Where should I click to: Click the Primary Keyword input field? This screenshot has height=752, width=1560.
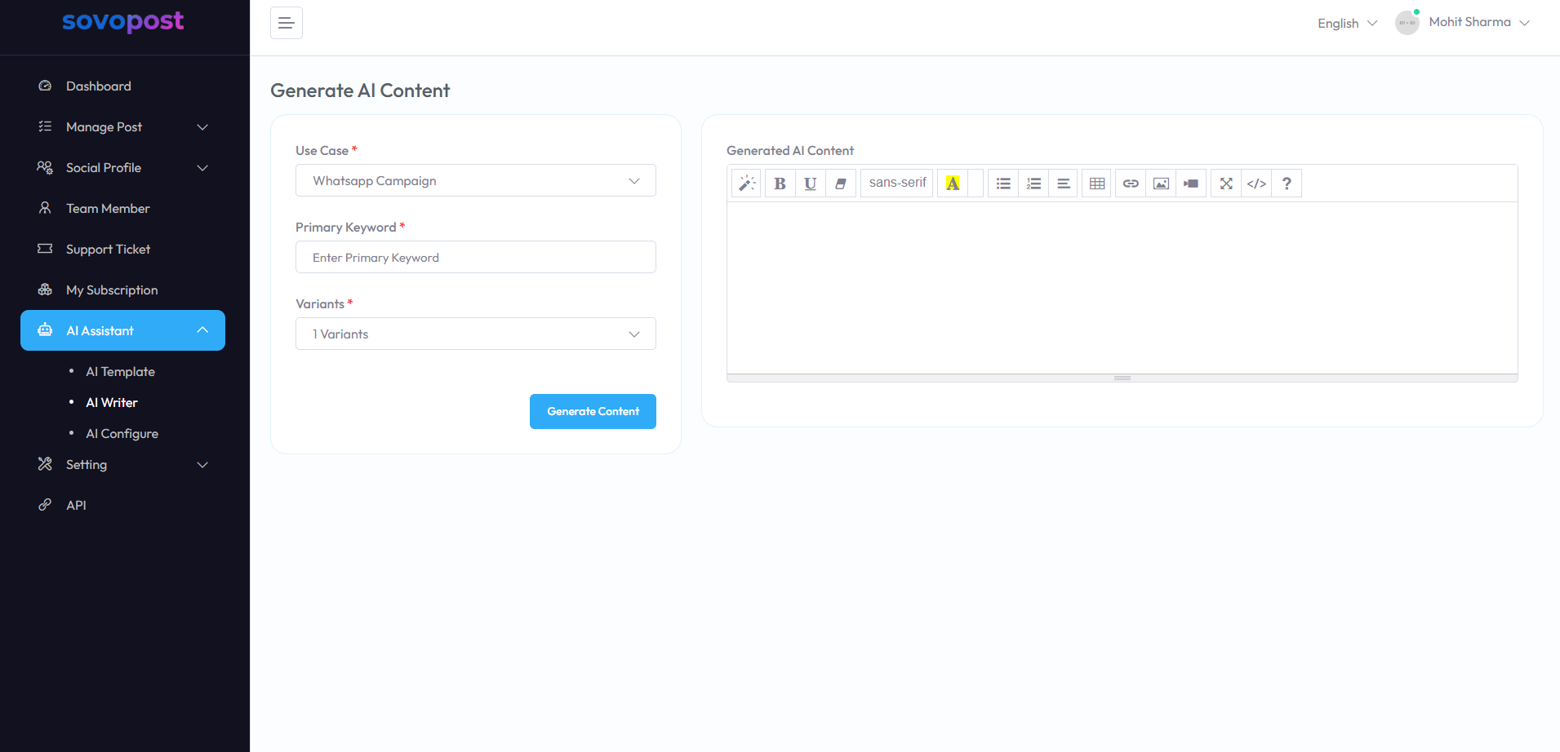pos(475,258)
